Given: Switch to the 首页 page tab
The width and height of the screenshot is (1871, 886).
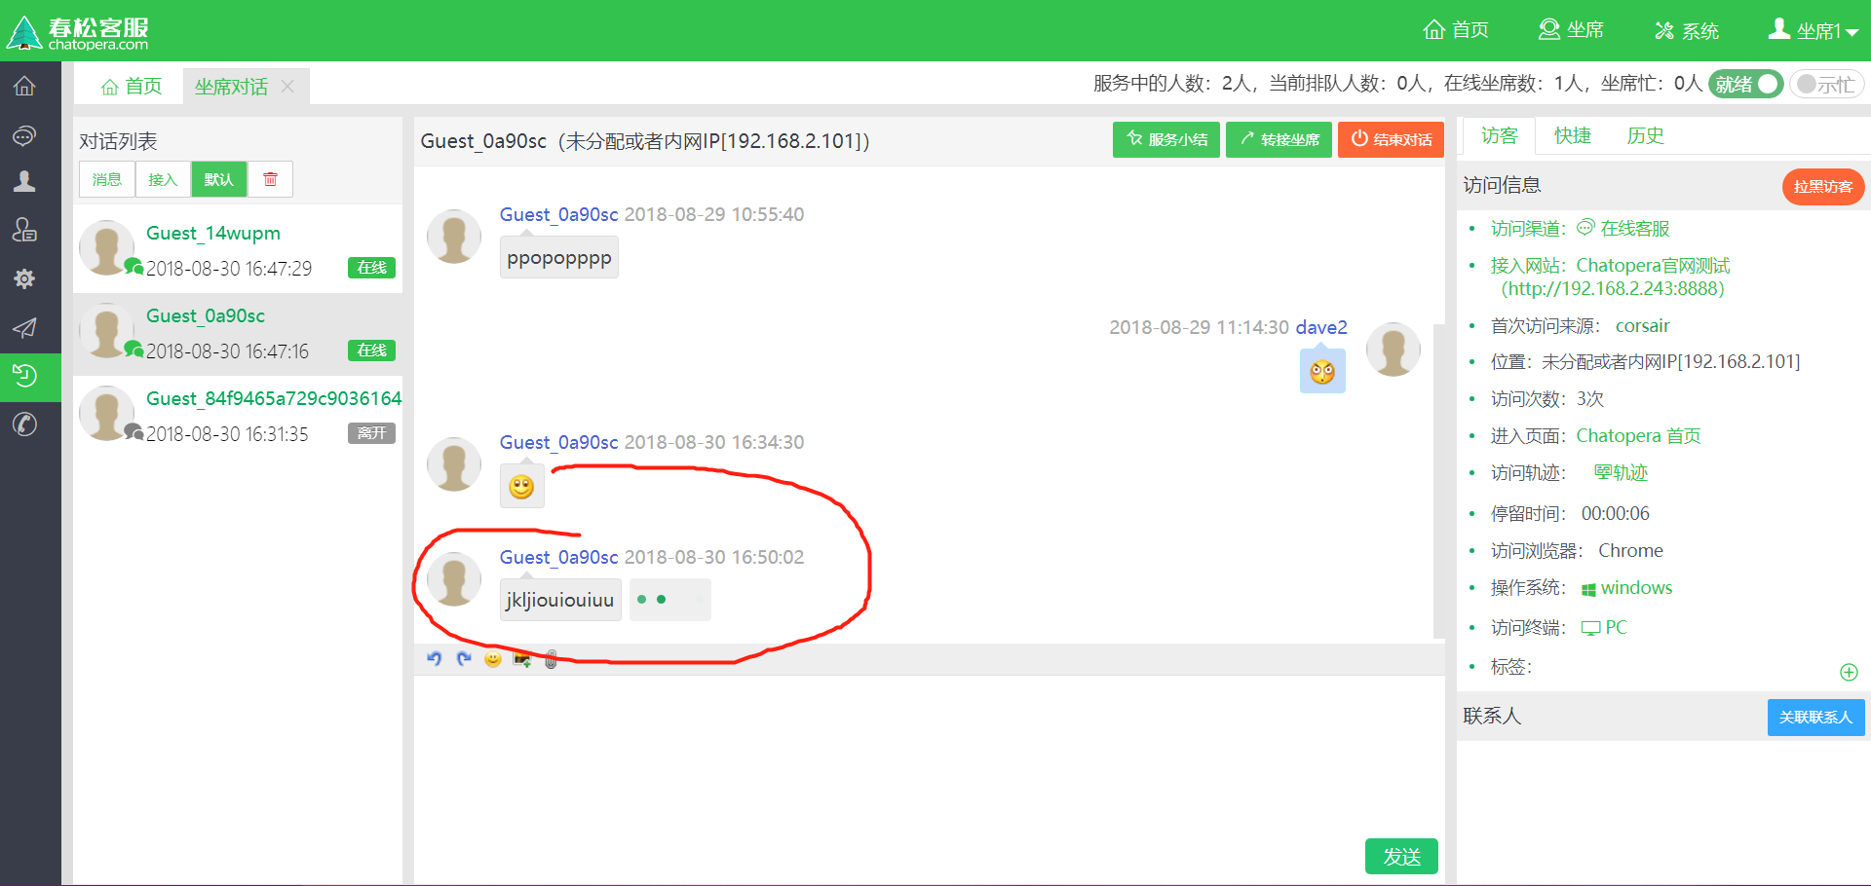Looking at the screenshot, I should click(132, 87).
